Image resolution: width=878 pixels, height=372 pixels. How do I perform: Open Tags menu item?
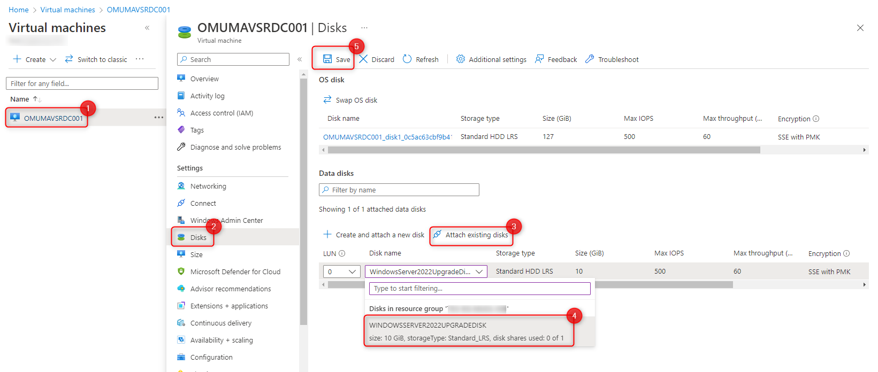coord(197,130)
